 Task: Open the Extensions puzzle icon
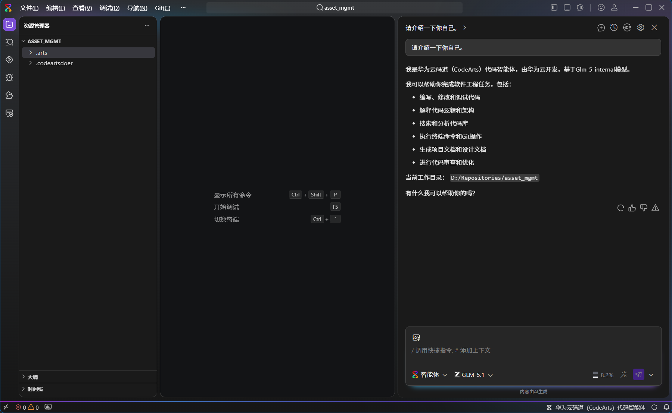click(9, 95)
